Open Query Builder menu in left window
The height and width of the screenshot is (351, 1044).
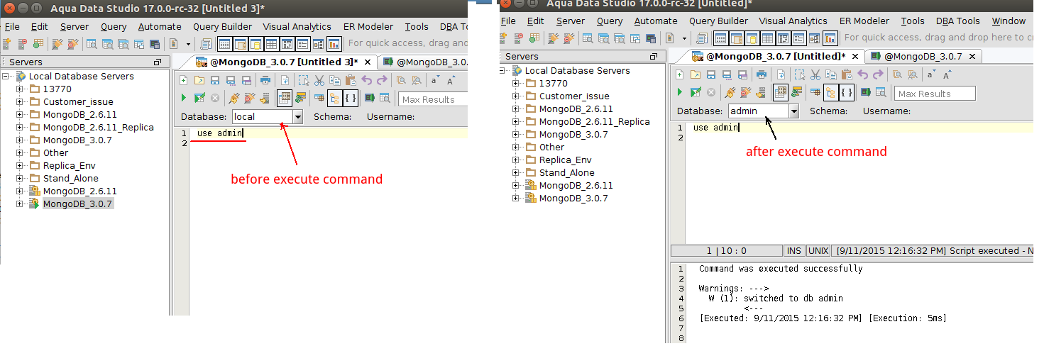(x=222, y=26)
